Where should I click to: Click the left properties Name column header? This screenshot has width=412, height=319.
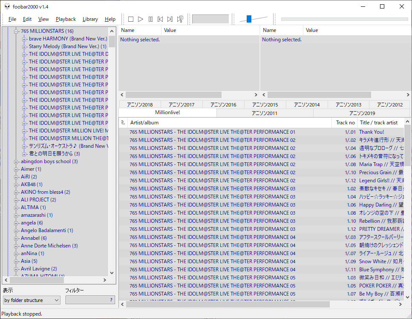pos(140,30)
